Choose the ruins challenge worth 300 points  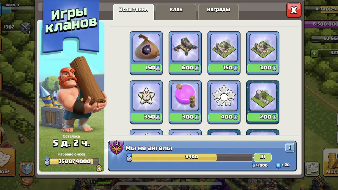coord(263,53)
